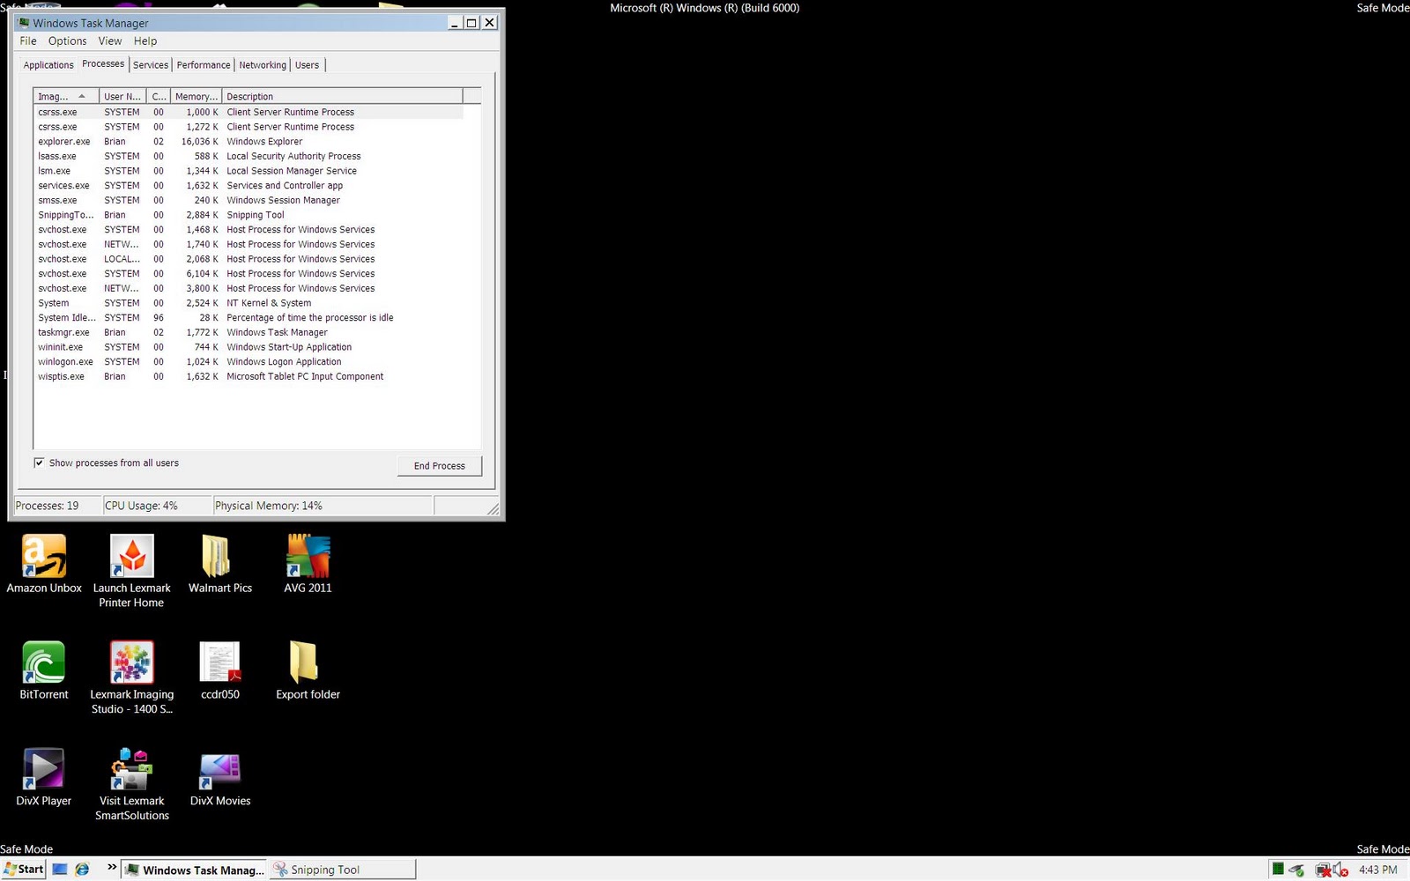Click the Lexmark Imaging Studio icon
This screenshot has height=881, width=1410.
pos(131,663)
